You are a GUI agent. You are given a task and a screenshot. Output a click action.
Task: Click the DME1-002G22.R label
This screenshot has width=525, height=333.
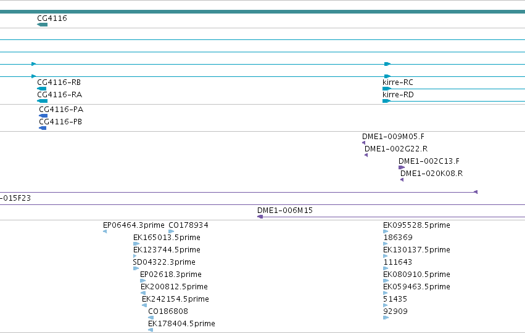point(396,148)
